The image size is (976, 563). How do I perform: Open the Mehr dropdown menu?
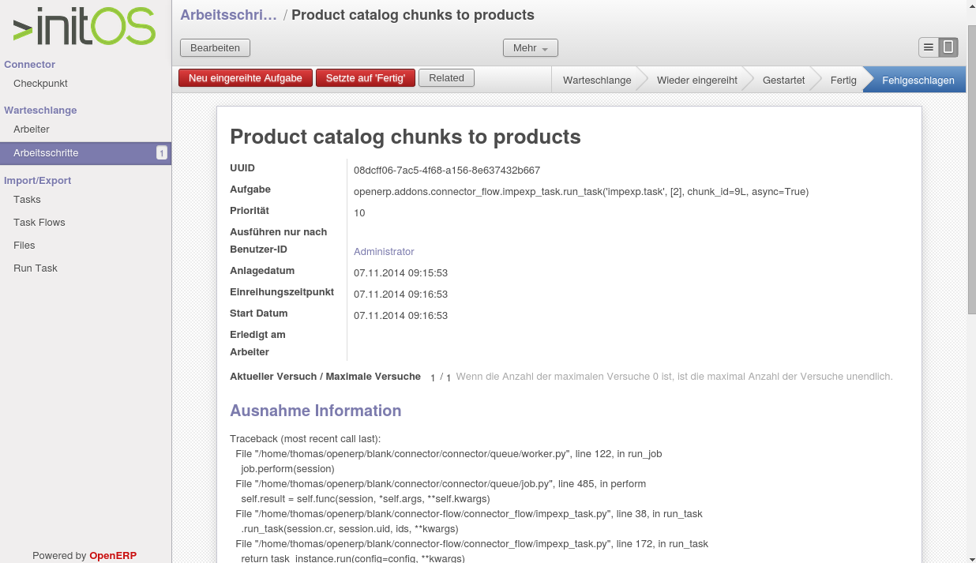pos(531,48)
